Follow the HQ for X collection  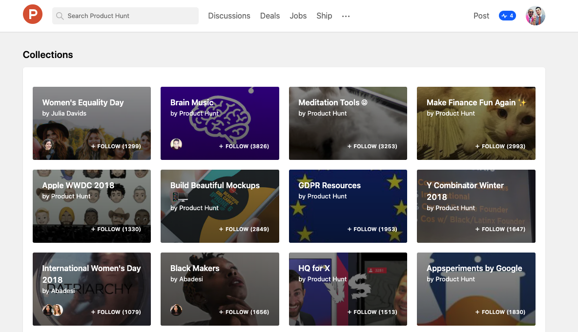click(x=372, y=312)
